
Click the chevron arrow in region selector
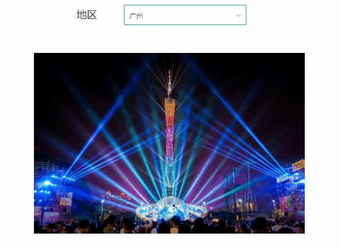coord(239,16)
